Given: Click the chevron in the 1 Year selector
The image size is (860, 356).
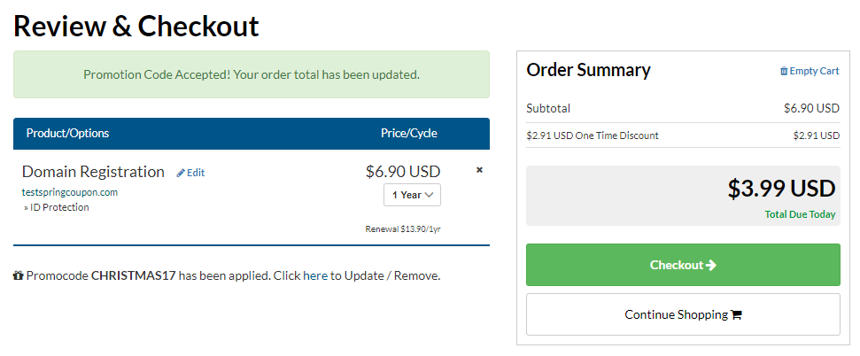Looking at the screenshot, I should coord(429,195).
